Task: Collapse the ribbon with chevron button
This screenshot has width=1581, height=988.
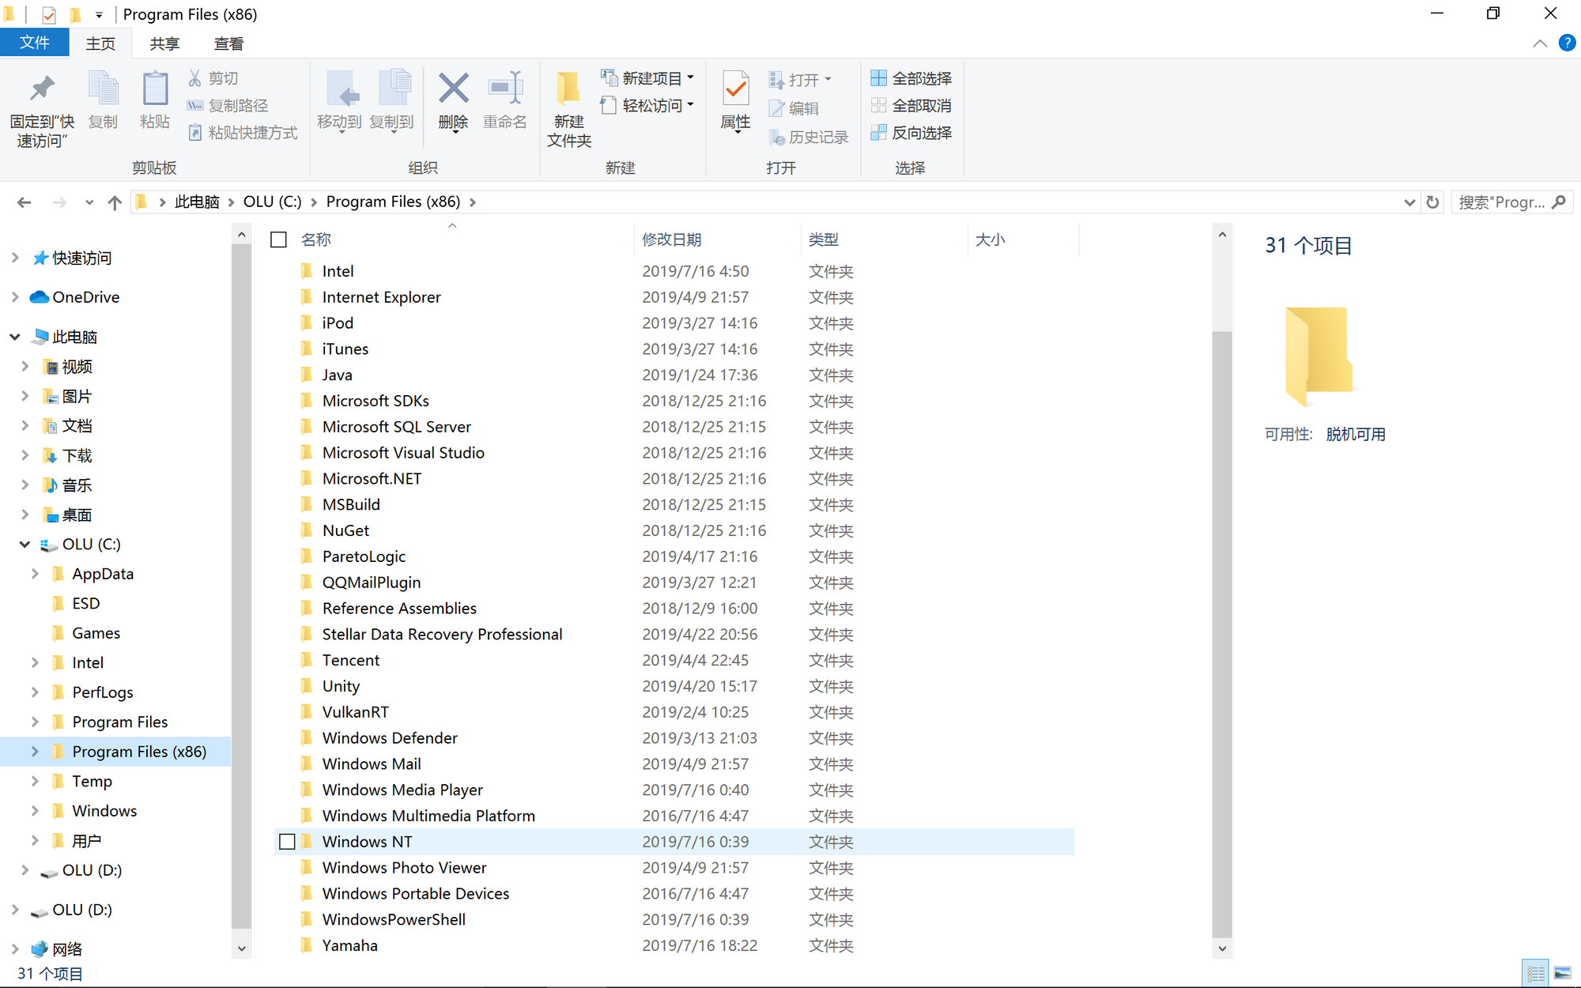Action: (x=1539, y=43)
